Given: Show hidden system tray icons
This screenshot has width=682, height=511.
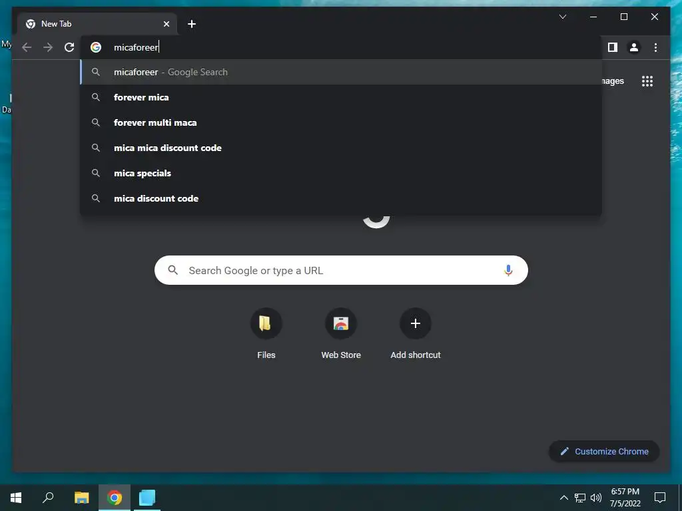Looking at the screenshot, I should point(563,498).
